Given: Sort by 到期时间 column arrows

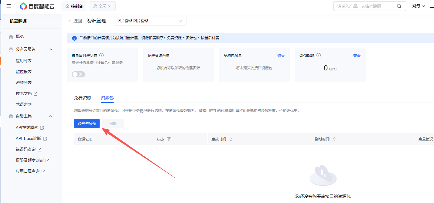Looking at the screenshot, I should click(x=334, y=139).
